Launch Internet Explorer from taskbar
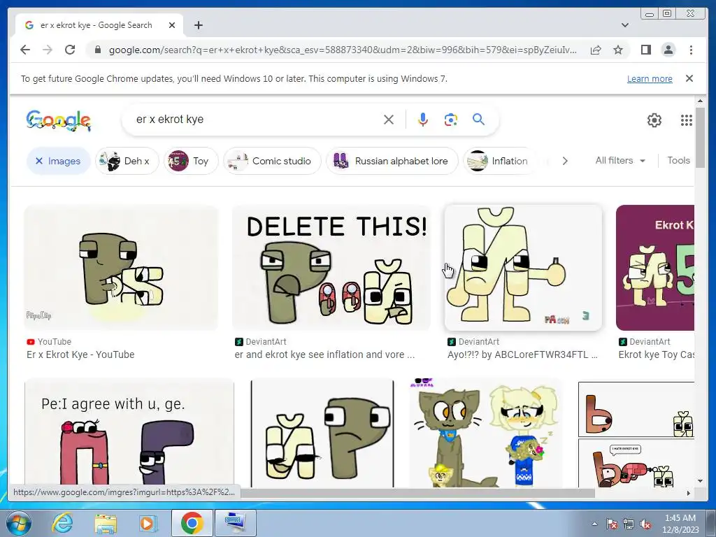 pos(62,523)
